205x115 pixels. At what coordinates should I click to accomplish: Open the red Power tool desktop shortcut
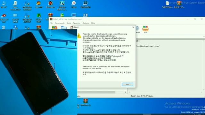[4, 18]
